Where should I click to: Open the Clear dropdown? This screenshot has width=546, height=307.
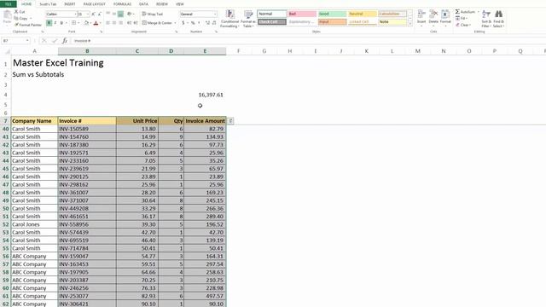click(x=463, y=25)
